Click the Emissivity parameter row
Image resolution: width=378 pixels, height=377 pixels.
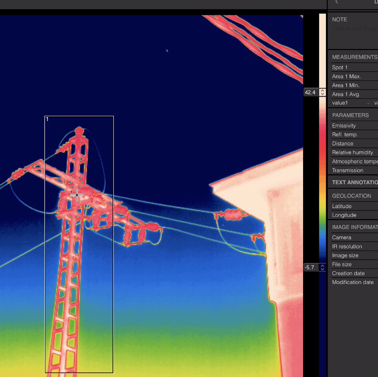pyautogui.click(x=354, y=126)
